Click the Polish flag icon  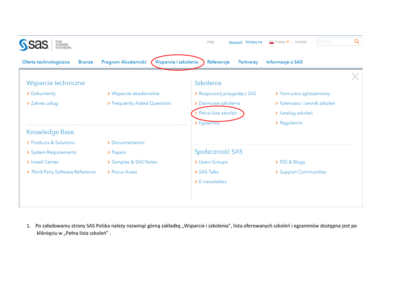click(x=272, y=42)
